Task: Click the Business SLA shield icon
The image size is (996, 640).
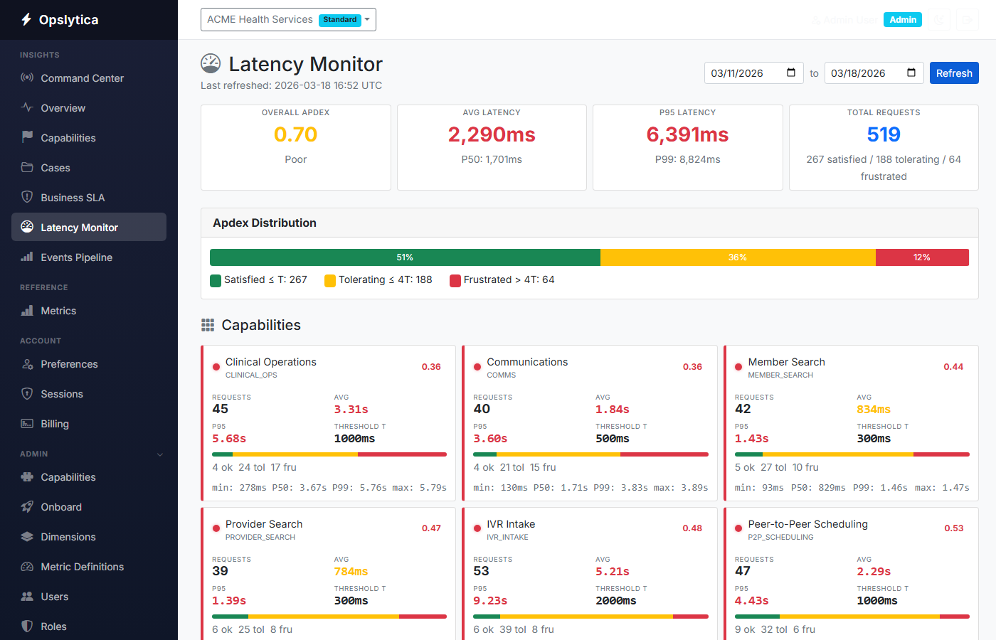Action: [26, 197]
